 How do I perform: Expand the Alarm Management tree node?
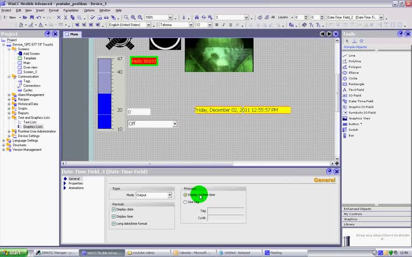9,95
